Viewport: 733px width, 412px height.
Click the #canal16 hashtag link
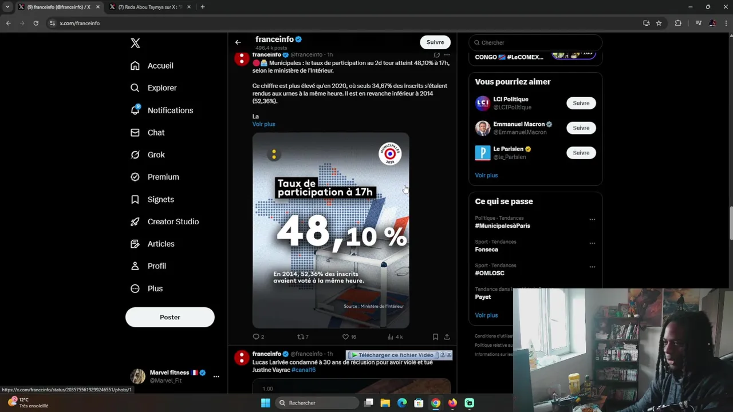click(304, 370)
